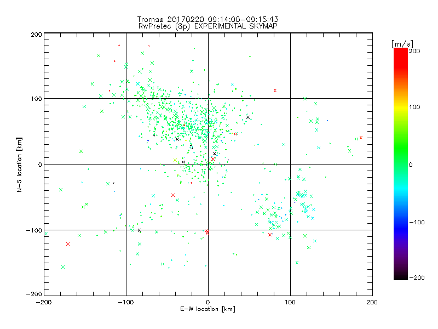Viewport: 438px width, 329px height.
Task: Select the red X marker in bottom-left area
Action: 67,244
